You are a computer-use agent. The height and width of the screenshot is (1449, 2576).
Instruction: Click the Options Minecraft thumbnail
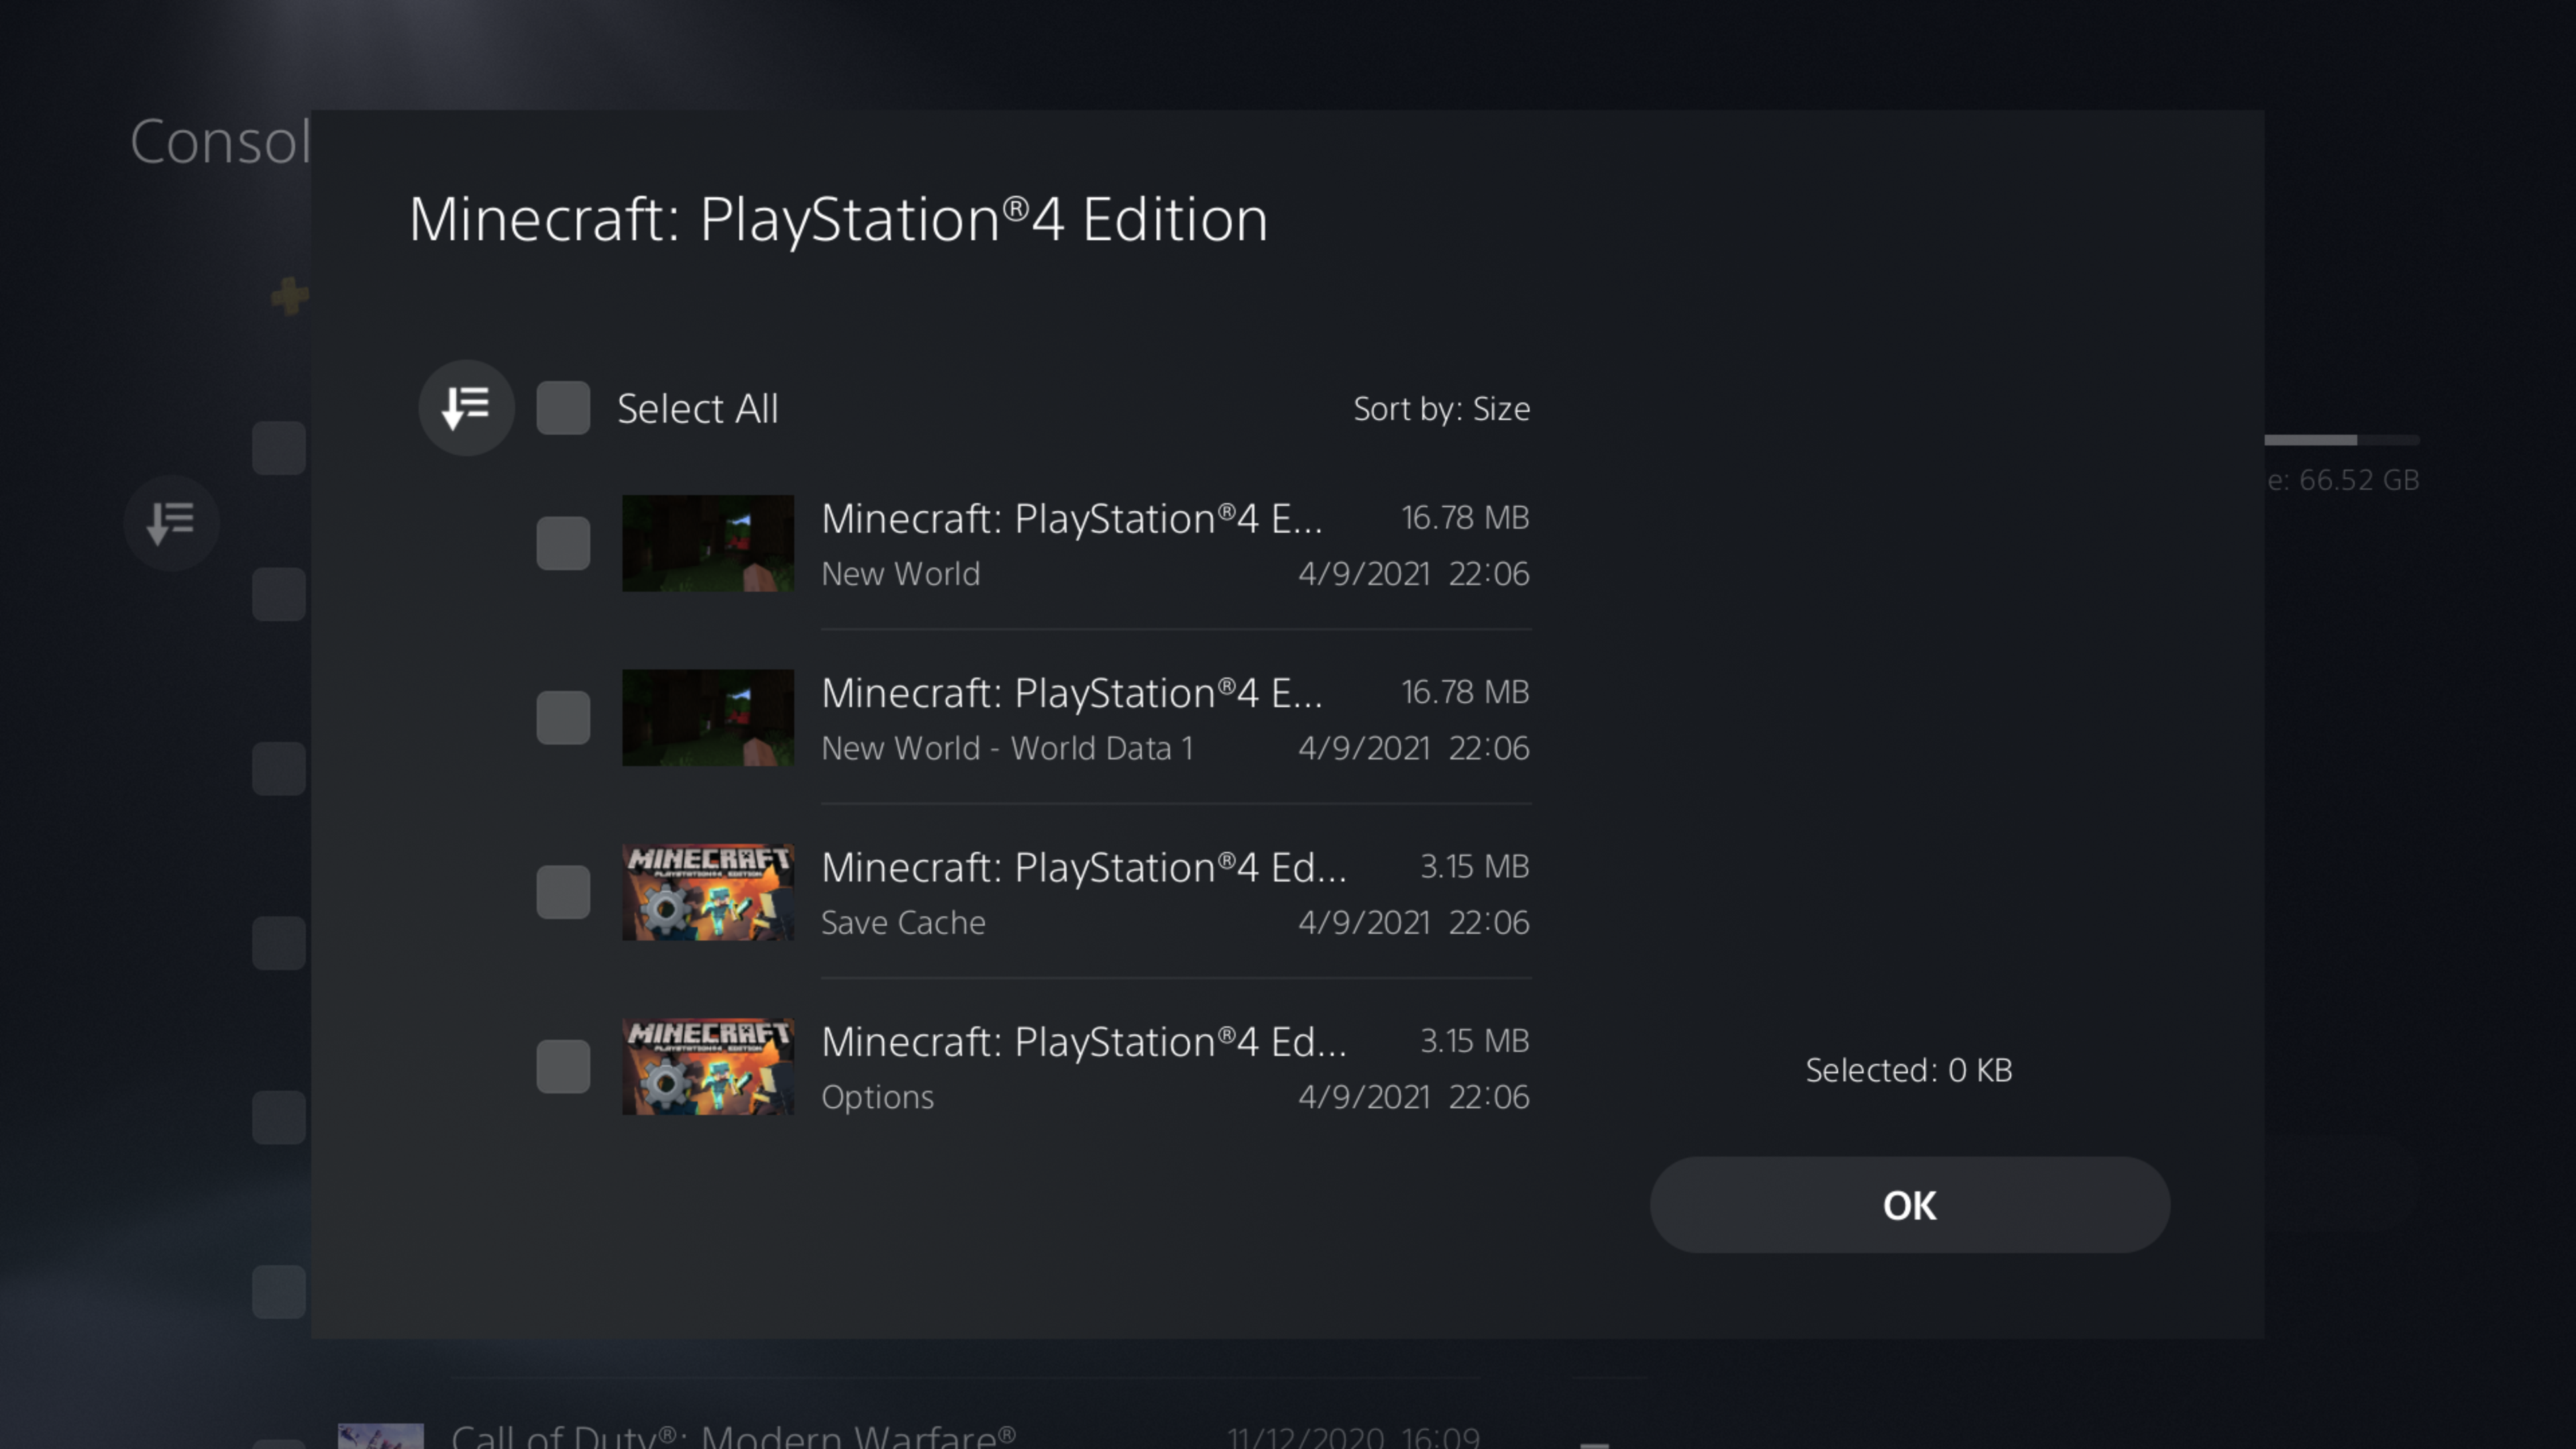click(708, 1066)
